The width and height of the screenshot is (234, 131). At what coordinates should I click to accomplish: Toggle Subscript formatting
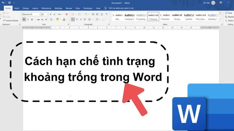point(42,19)
